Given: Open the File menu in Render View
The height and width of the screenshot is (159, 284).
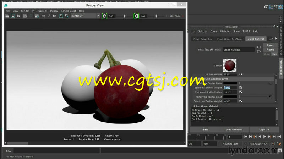Looking at the screenshot, I should pos(8,11).
